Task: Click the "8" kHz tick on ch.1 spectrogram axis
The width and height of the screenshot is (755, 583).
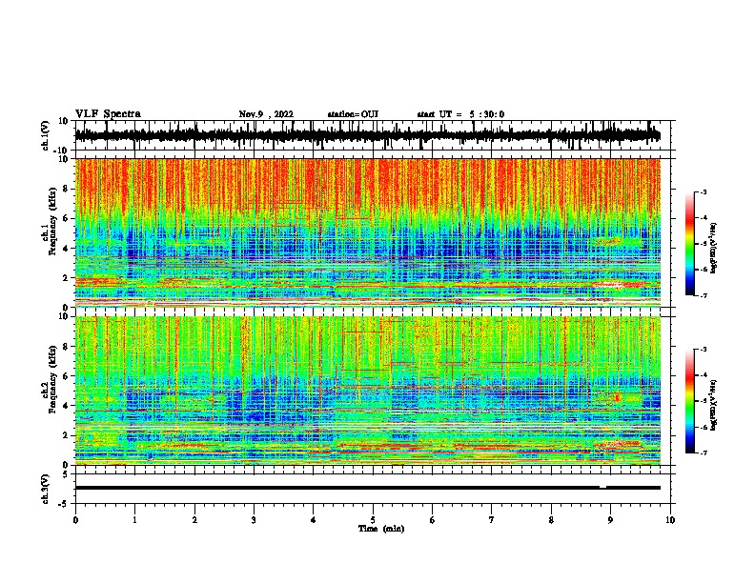Action: 66,189
